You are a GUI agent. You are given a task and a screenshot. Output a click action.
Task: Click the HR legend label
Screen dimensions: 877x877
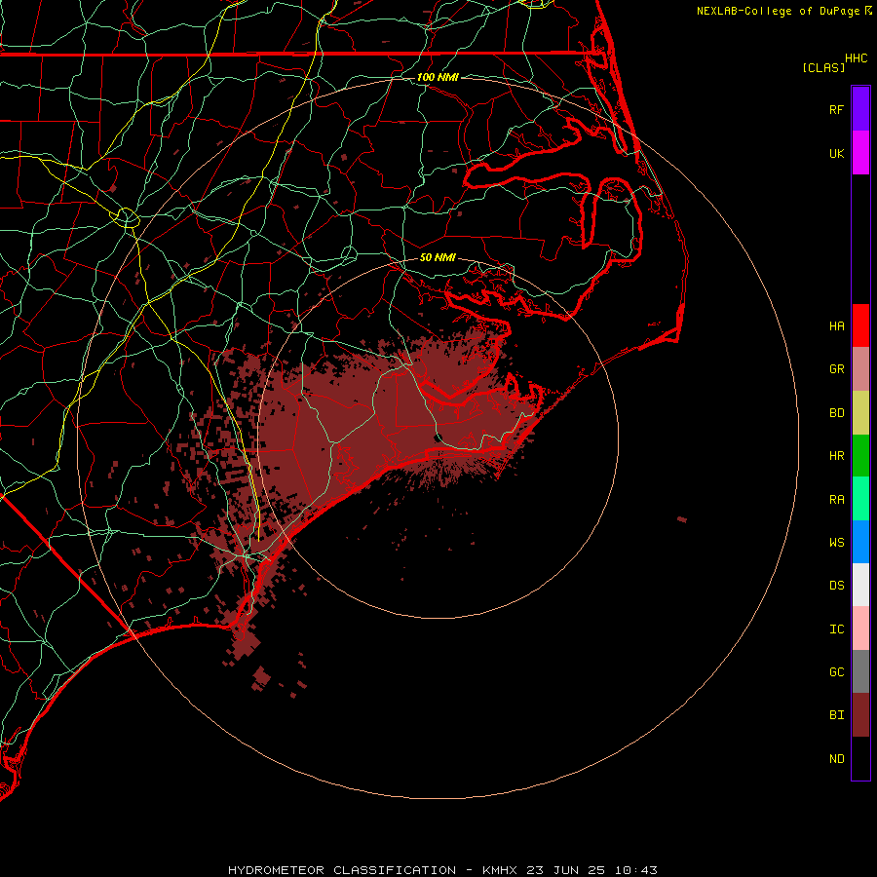pyautogui.click(x=836, y=456)
